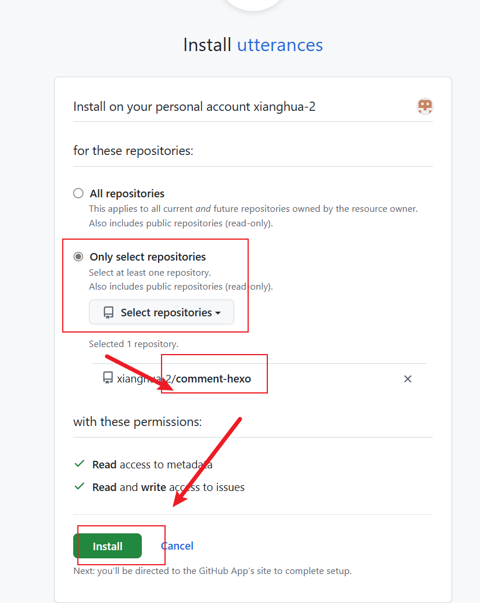Click the Cancel link
The image size is (480, 603).
pyautogui.click(x=177, y=546)
